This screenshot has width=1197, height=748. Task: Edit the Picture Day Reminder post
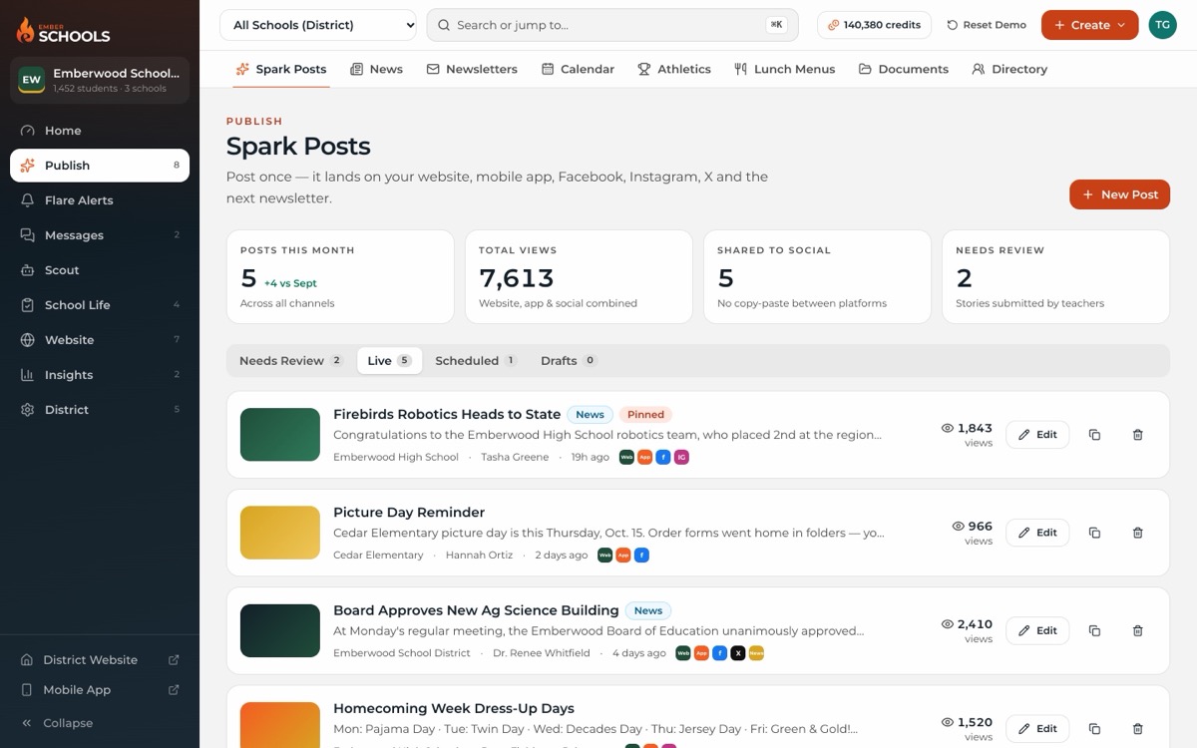[x=1037, y=533]
